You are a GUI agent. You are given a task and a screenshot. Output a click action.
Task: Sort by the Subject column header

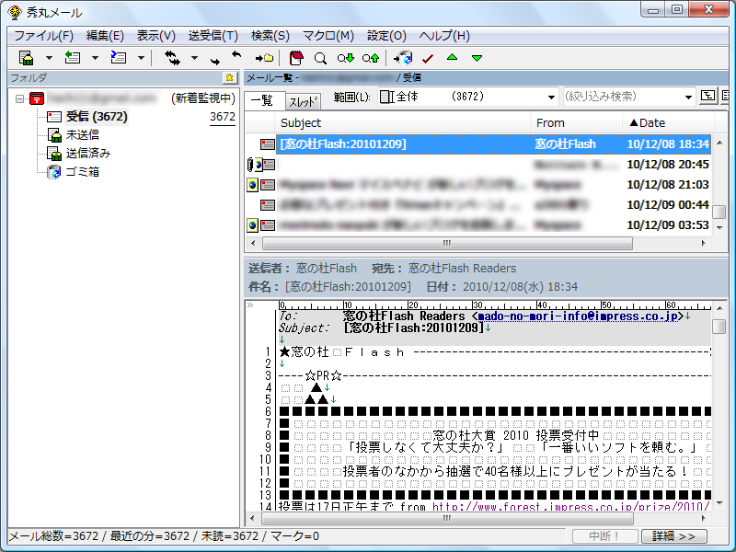402,123
